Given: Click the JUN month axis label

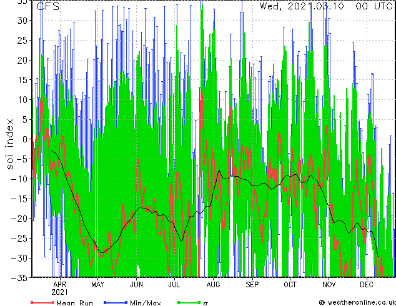Looking at the screenshot, I should coord(136,285).
